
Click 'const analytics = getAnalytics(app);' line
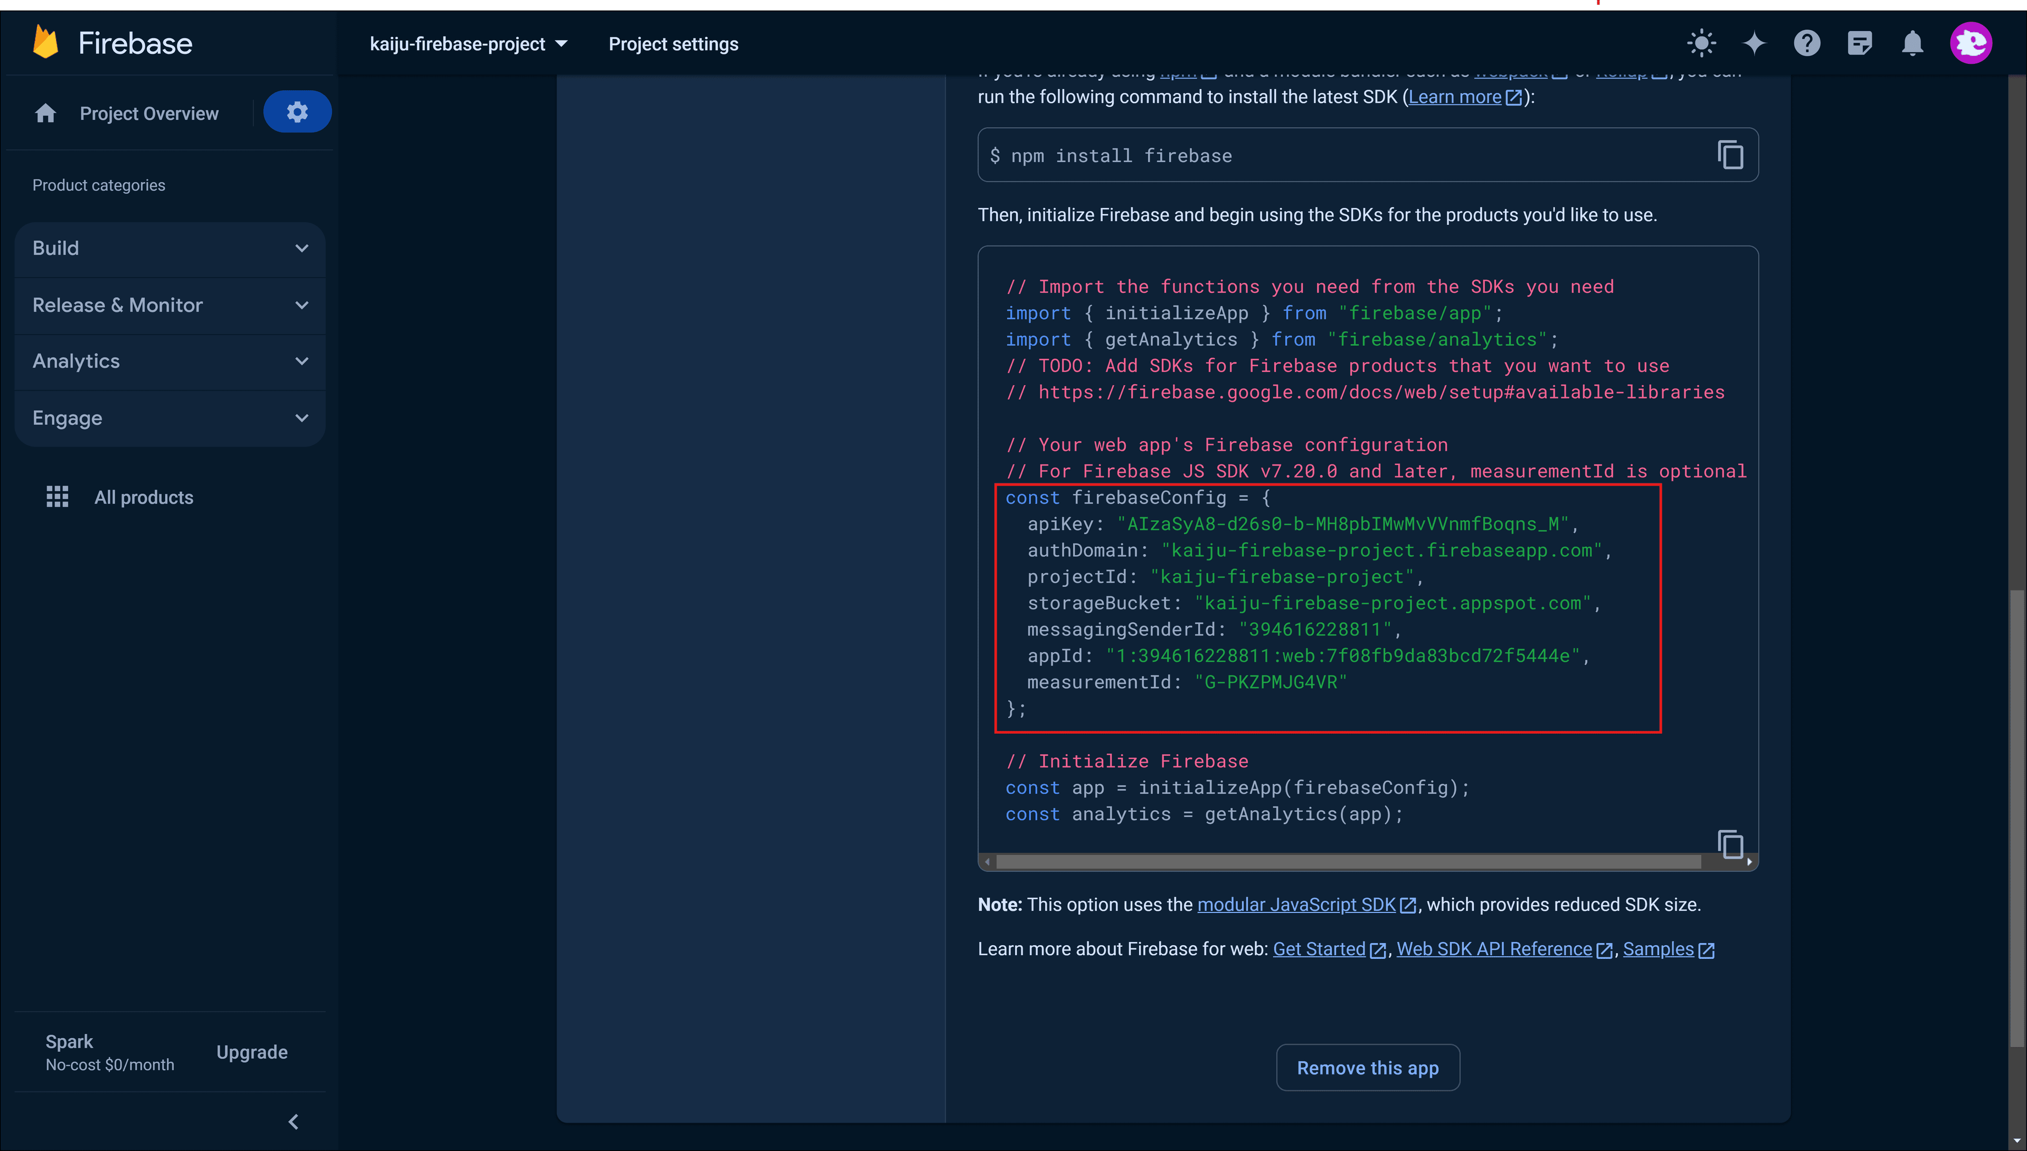click(x=1204, y=814)
